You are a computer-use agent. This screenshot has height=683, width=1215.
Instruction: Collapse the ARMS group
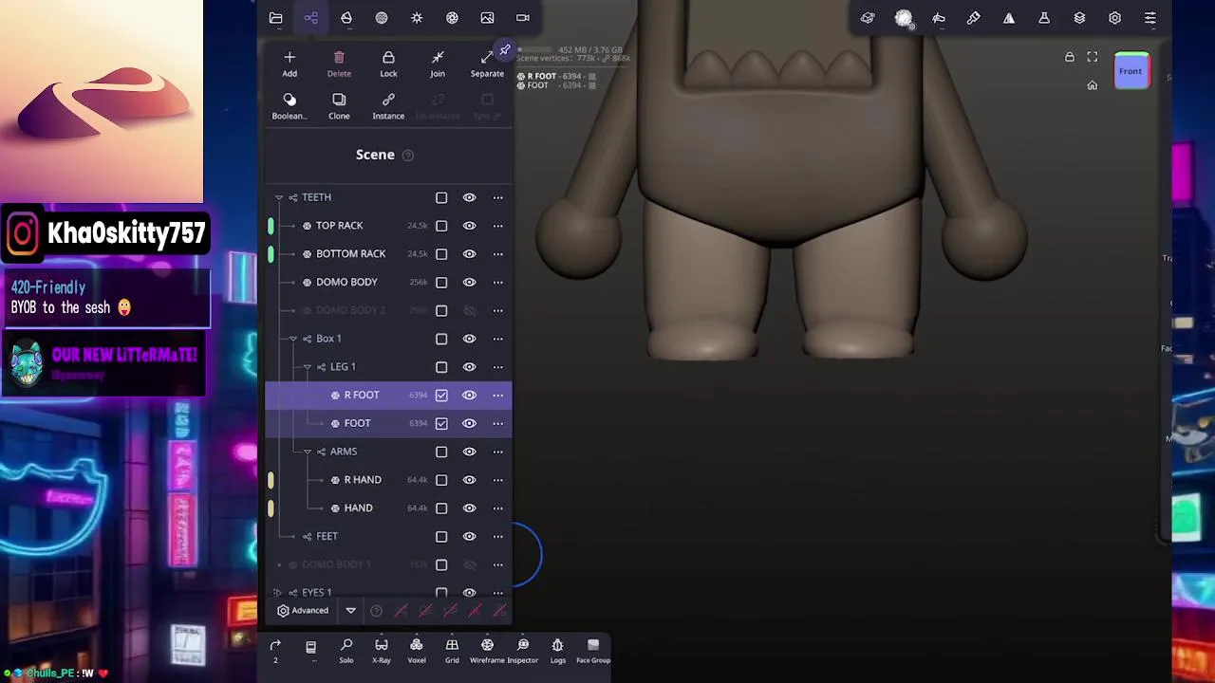[x=308, y=452]
